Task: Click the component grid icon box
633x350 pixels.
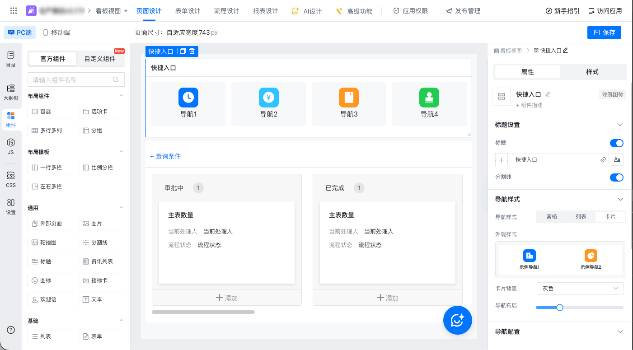Action: coord(501,97)
